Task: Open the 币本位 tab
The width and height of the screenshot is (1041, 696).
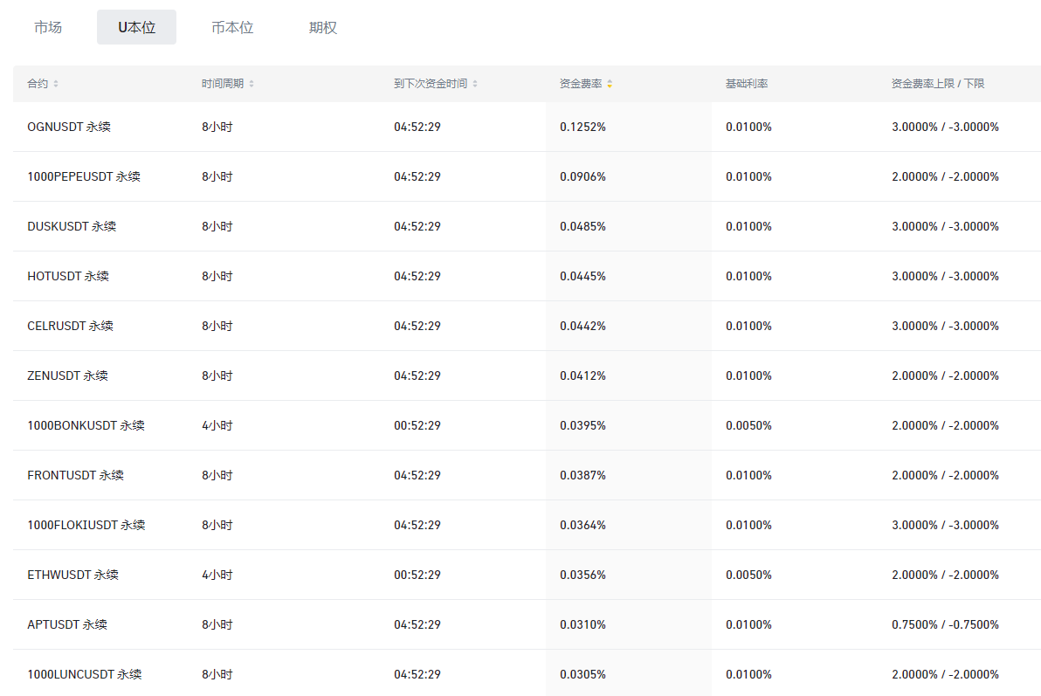Action: click(x=232, y=27)
